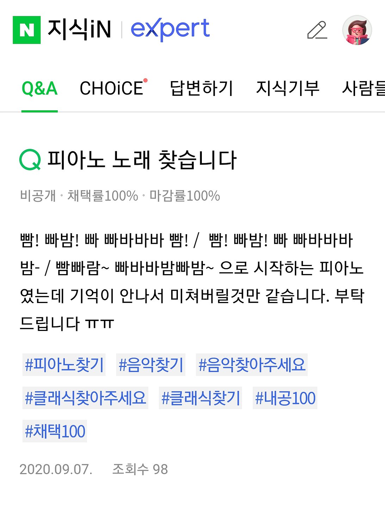Select the Q&A tab
The width and height of the screenshot is (385, 508).
coord(39,88)
